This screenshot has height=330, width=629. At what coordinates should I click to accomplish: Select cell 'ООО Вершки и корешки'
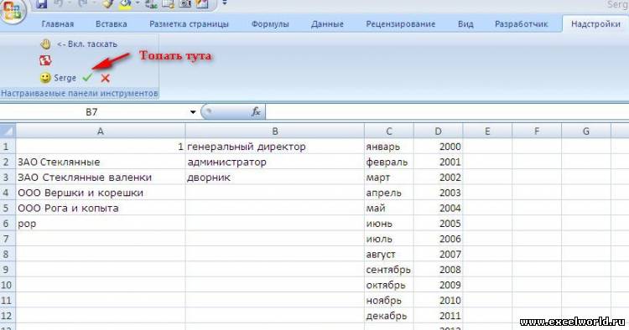[101, 193]
